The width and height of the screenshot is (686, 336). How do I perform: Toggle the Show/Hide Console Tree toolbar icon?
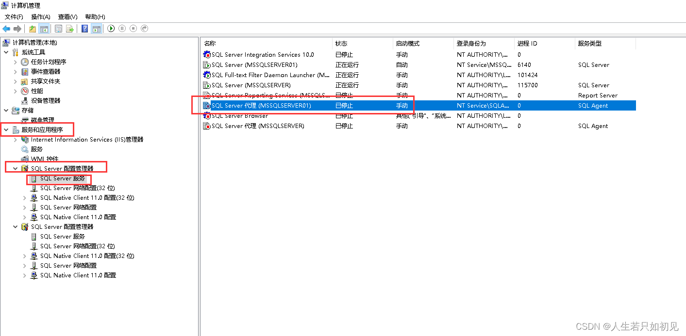click(x=44, y=29)
